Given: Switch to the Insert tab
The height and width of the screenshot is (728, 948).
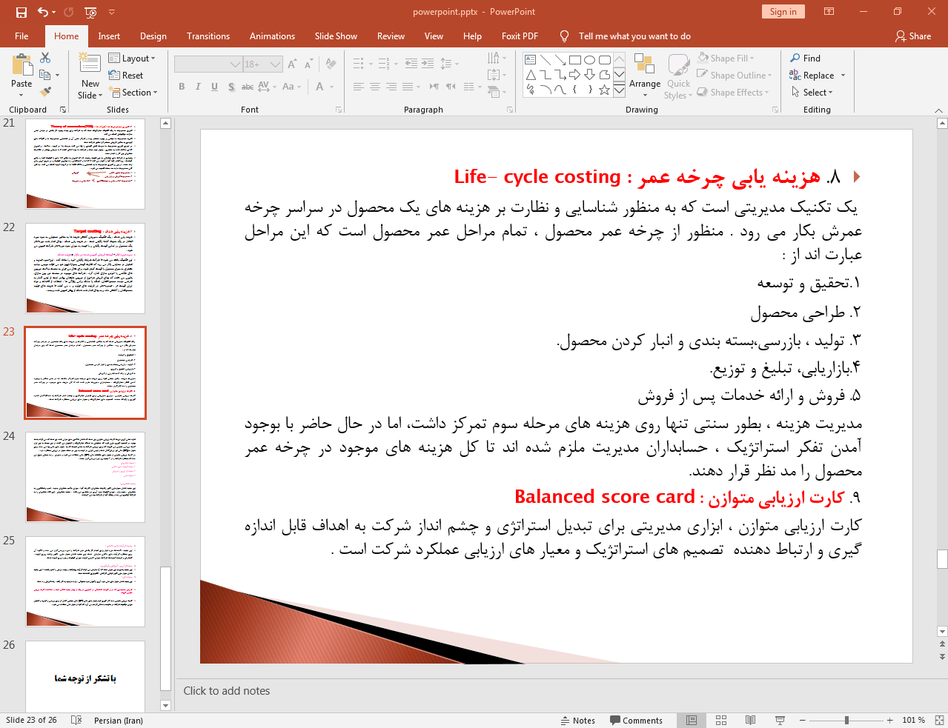Looking at the screenshot, I should tap(109, 36).
